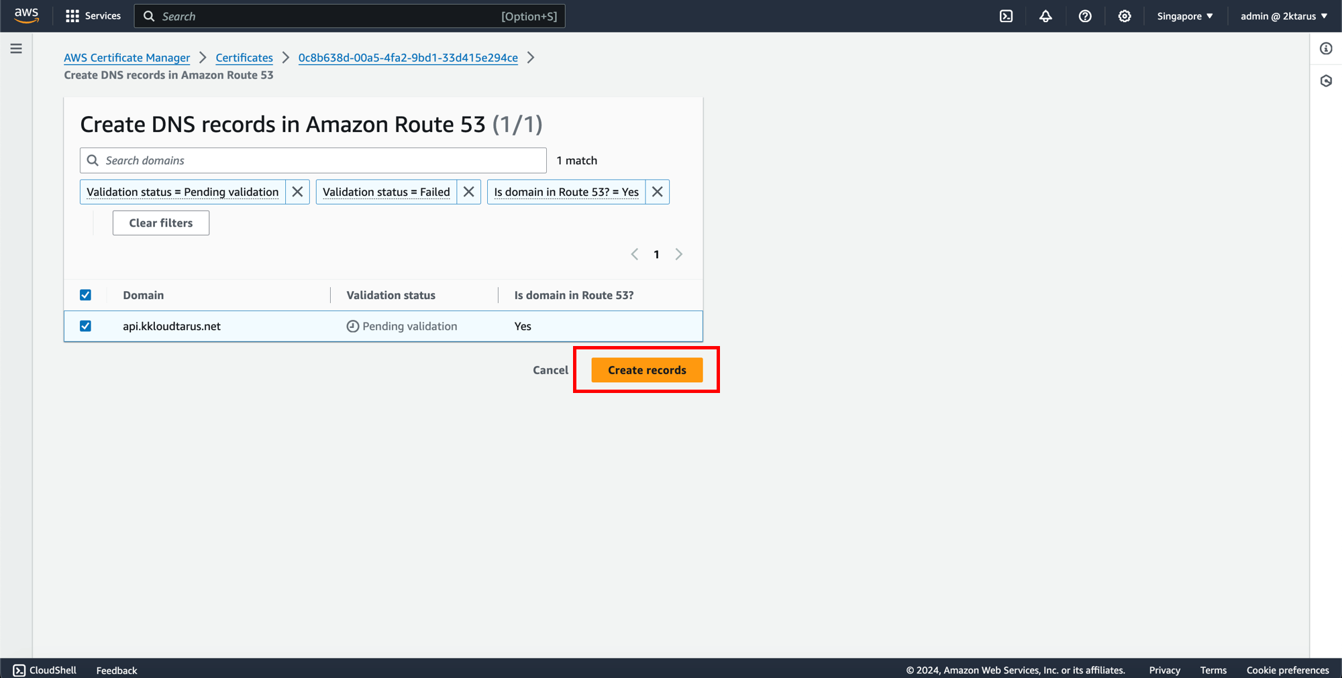Open Cookie preferences in footer
The height and width of the screenshot is (678, 1342).
point(1288,670)
